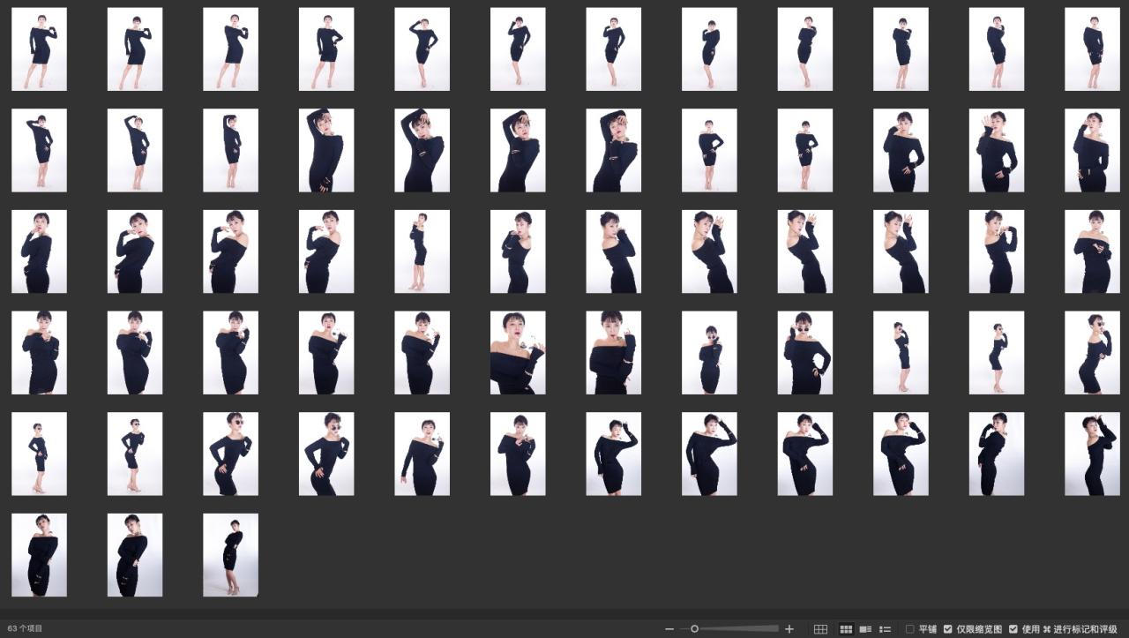
Task: Click the first photo in second row
Action: tap(39, 150)
